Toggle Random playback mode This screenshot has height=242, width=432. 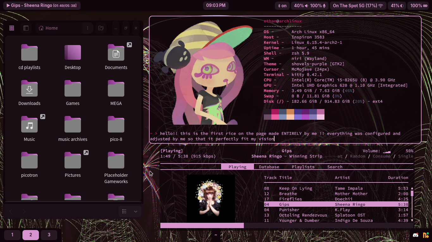pyautogui.click(x=358, y=156)
